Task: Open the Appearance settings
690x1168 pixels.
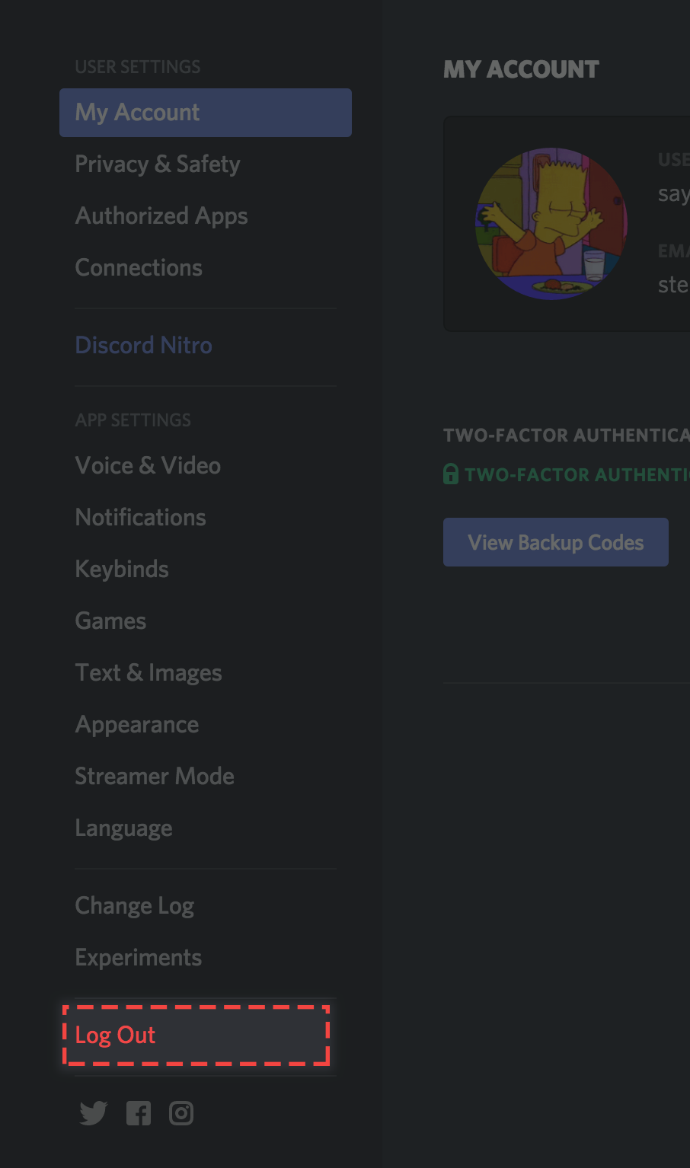Action: 136,724
